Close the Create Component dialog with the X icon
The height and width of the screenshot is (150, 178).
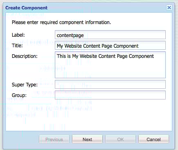pos(169,7)
